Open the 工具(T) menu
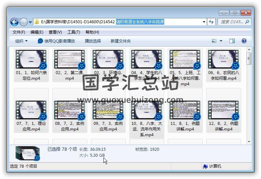The image size is (261, 179). pyautogui.click(x=74, y=32)
